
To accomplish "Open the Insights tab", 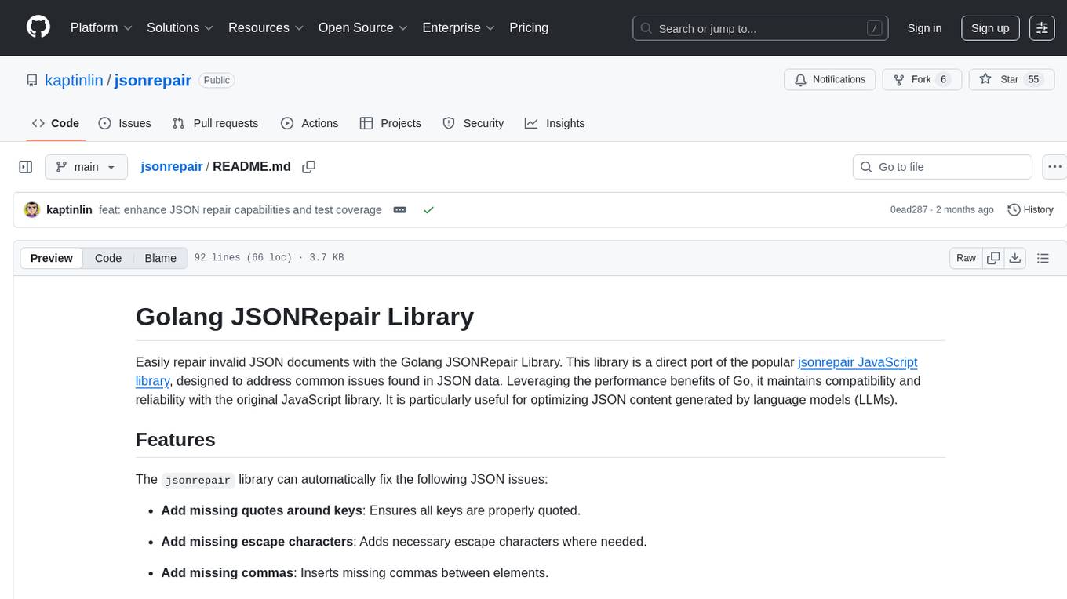I will (555, 123).
